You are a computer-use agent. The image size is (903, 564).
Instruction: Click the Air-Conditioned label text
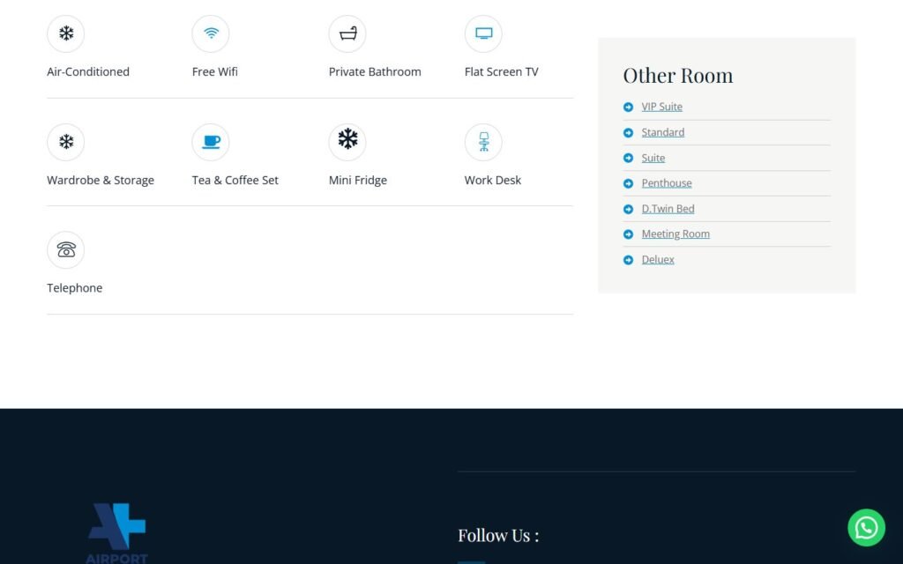click(x=88, y=72)
